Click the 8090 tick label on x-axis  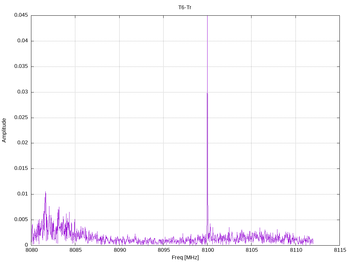pos(119,250)
